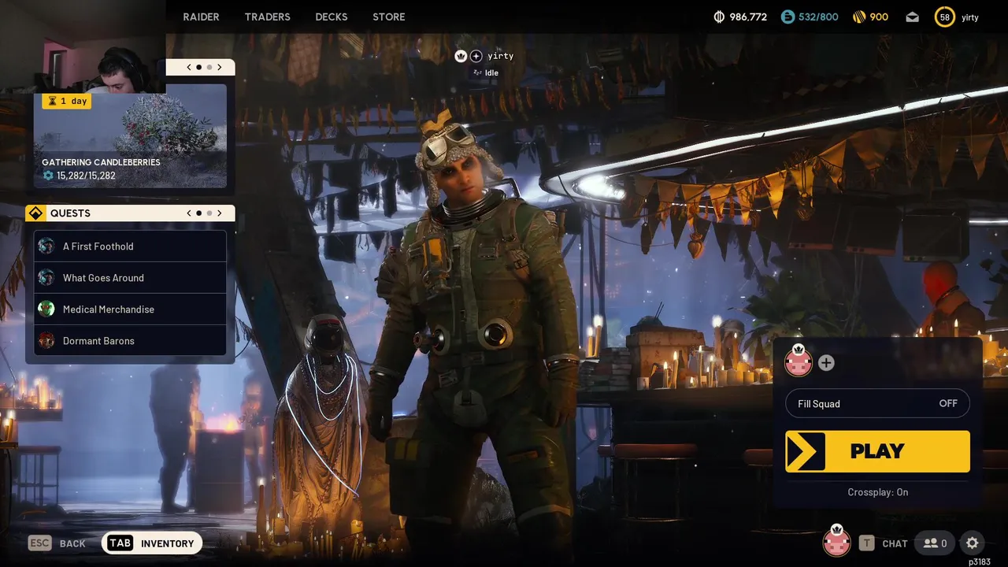
Task: Click the 1 day timer badge
Action: coord(67,101)
